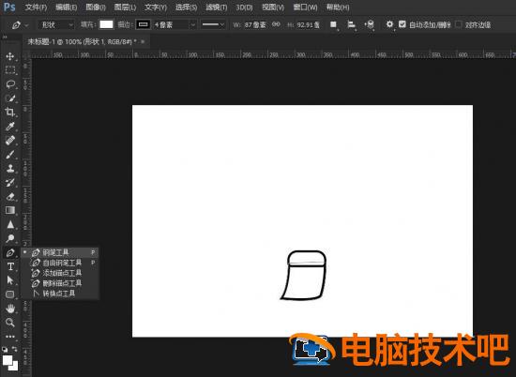Uncheck the 自动添加/删除 checkbox
This screenshot has width=516, height=377.
[402, 24]
